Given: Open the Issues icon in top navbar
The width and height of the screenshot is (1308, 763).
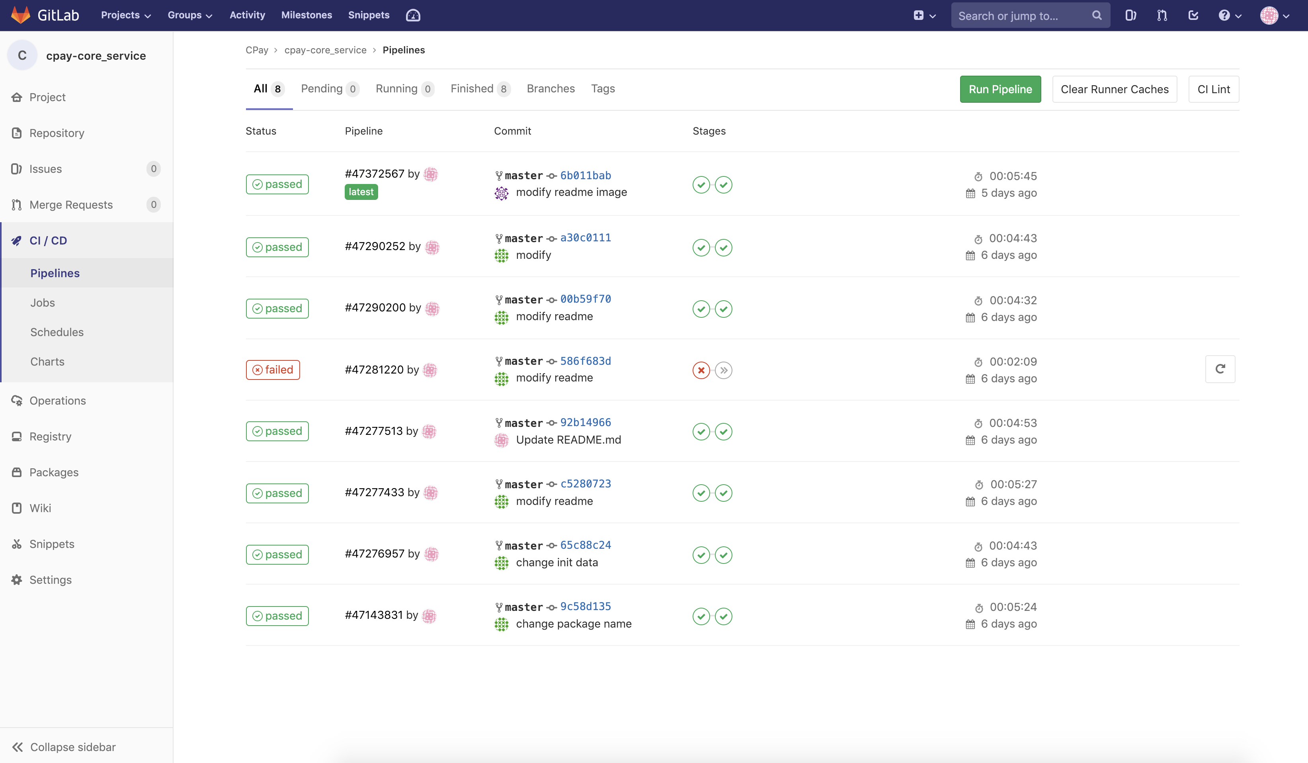Looking at the screenshot, I should click(x=1130, y=16).
